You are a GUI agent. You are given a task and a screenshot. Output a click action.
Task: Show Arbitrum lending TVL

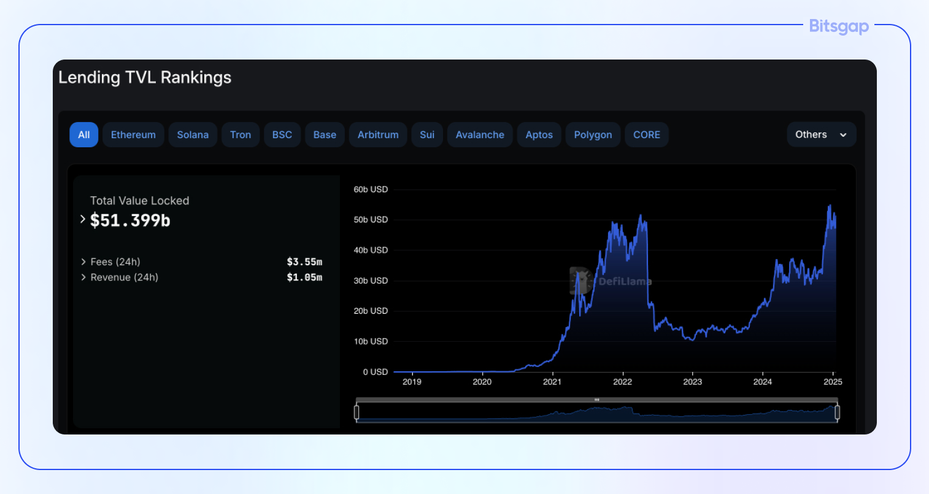point(378,135)
